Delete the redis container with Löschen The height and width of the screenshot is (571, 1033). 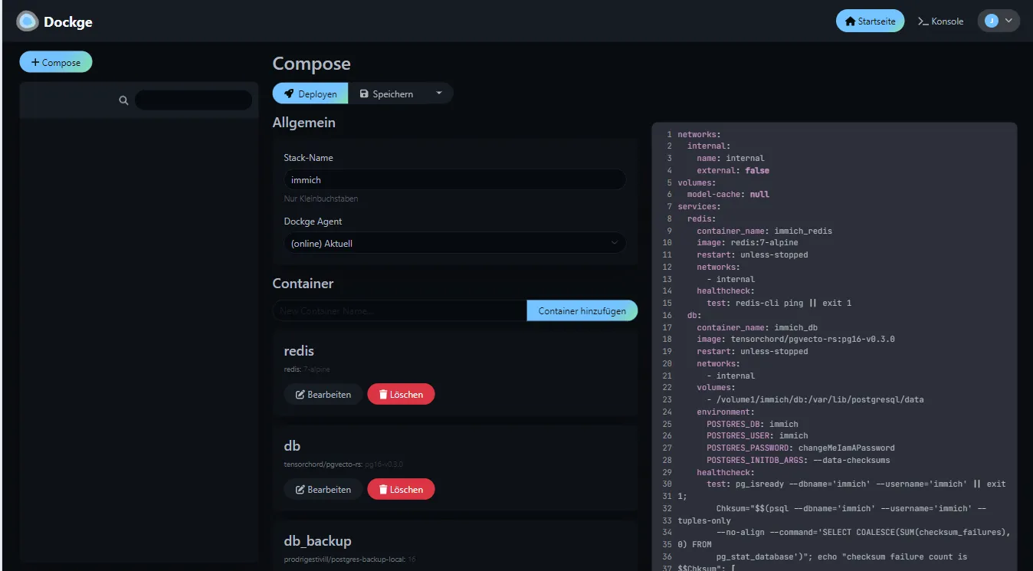pos(401,394)
